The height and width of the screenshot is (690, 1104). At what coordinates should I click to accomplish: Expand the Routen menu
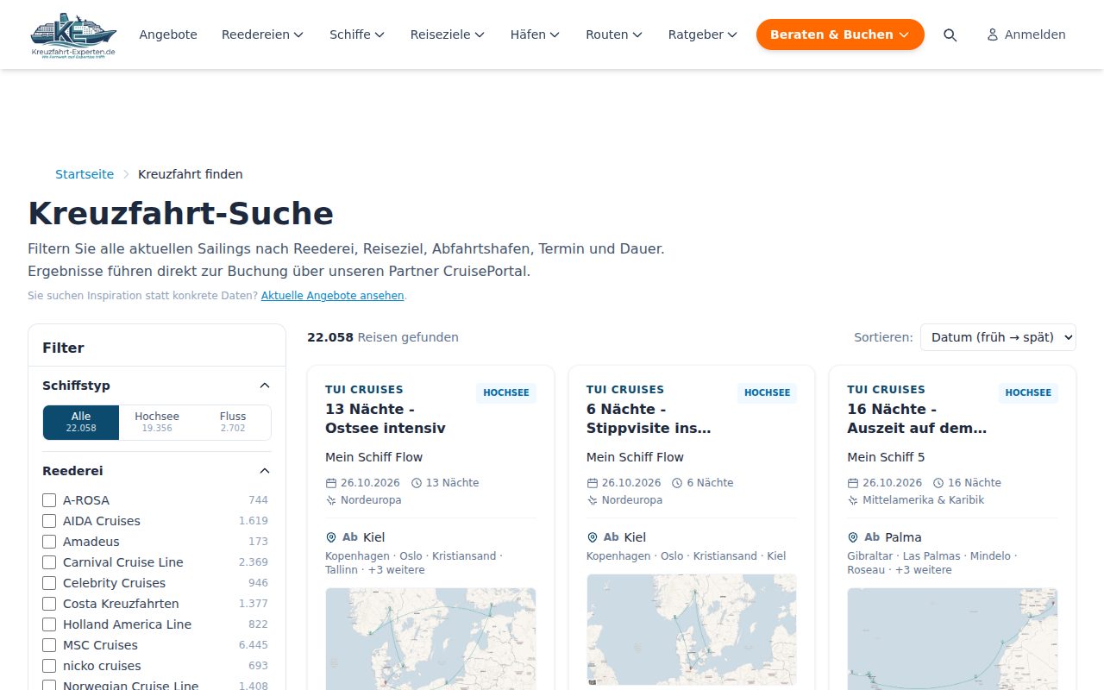pos(614,34)
